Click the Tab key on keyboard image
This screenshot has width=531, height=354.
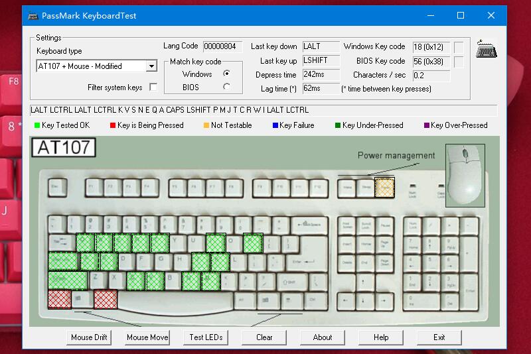pyautogui.click(x=62, y=243)
